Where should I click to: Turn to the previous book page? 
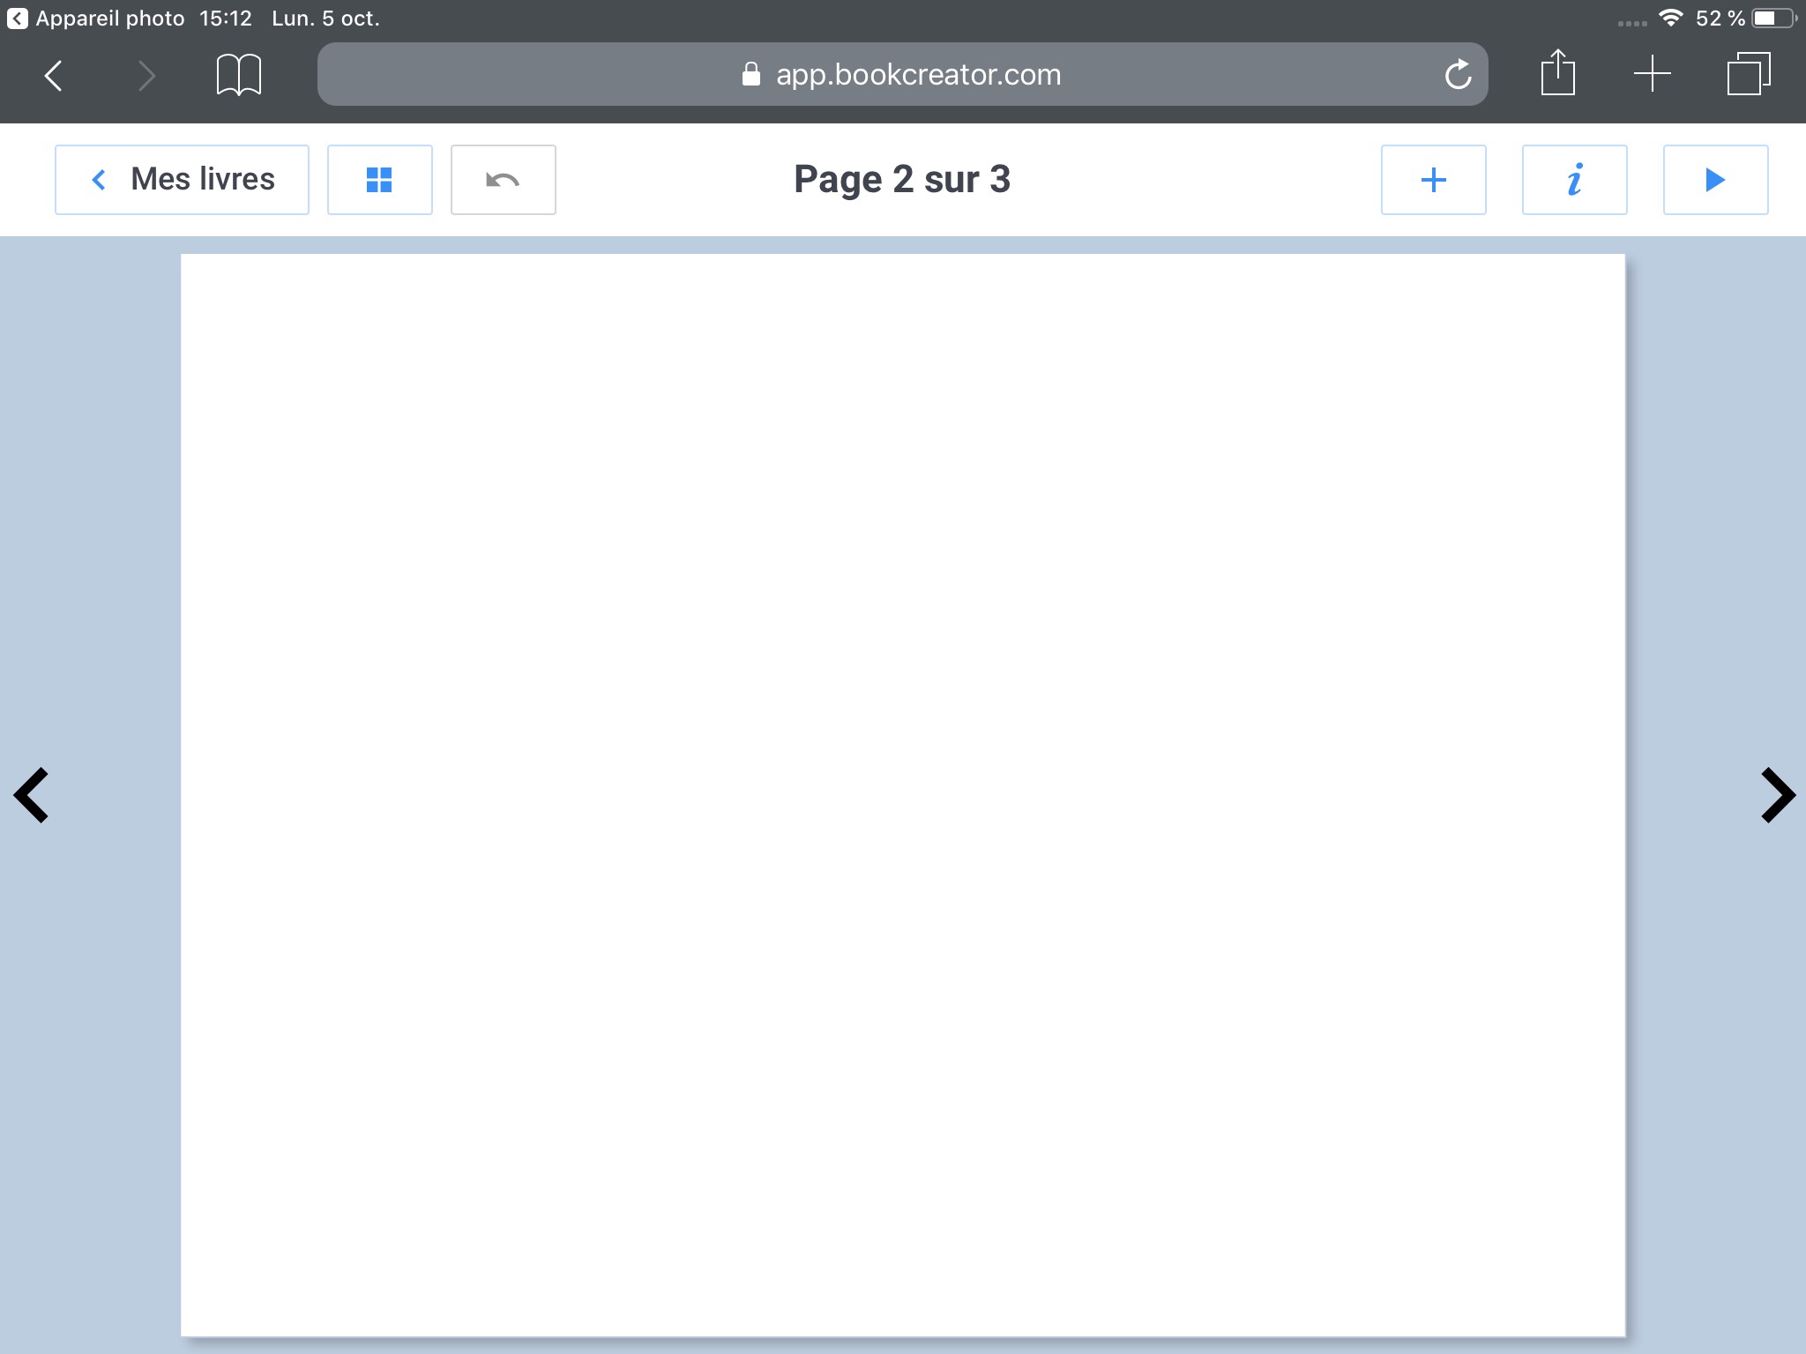click(32, 795)
